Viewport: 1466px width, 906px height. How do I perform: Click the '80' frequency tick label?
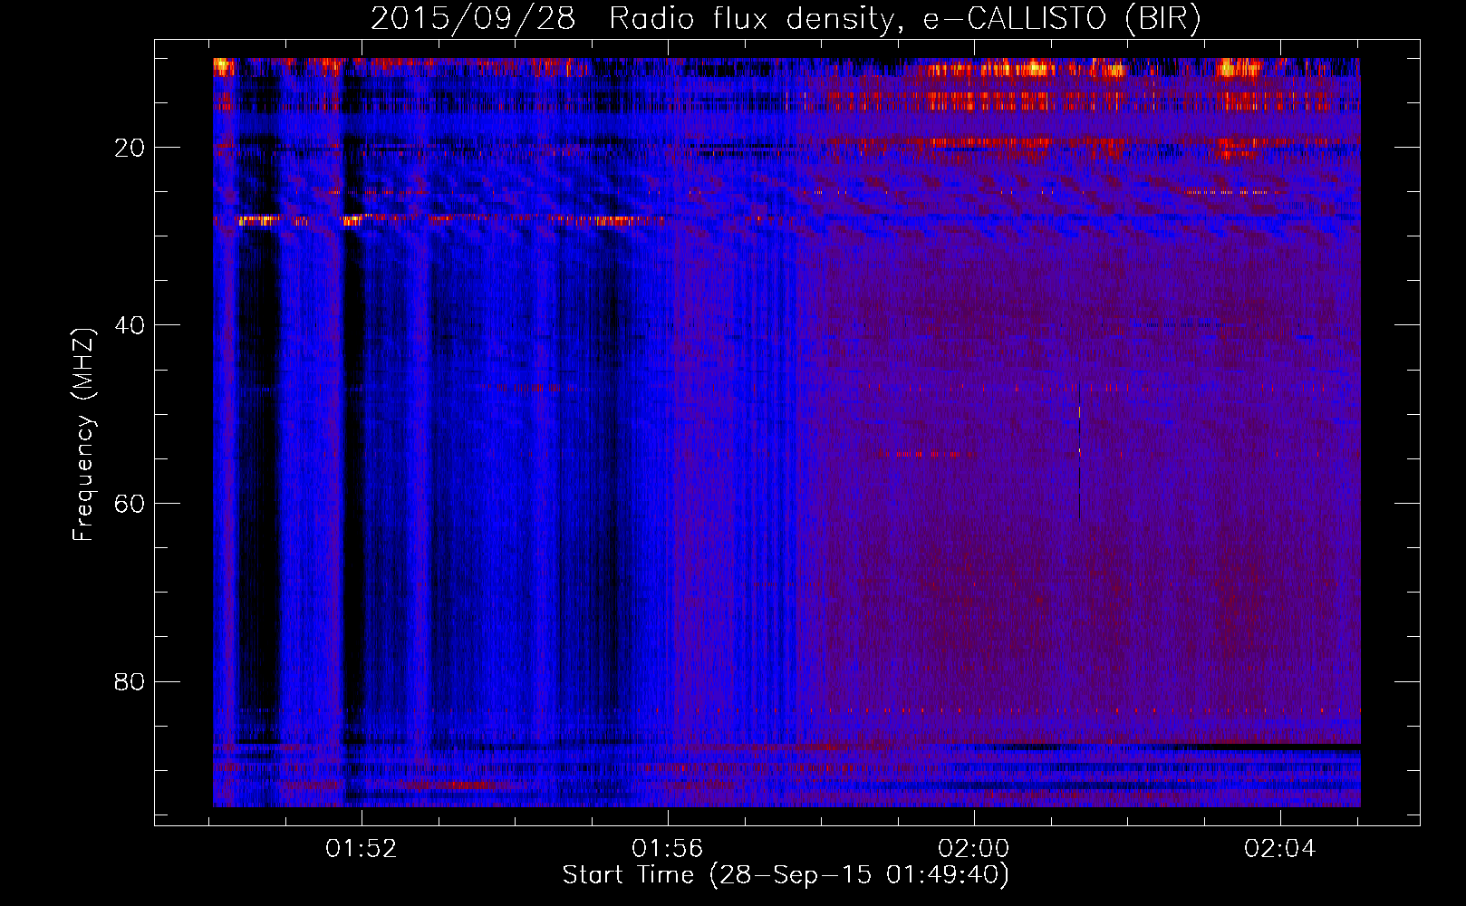click(130, 681)
